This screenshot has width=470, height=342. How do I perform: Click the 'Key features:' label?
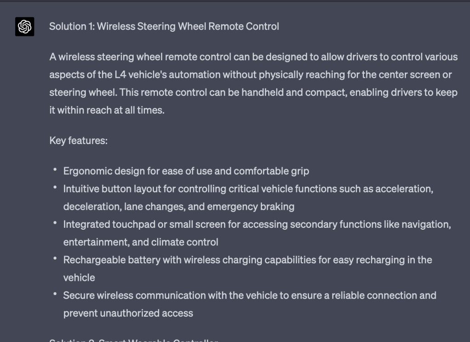(78, 141)
